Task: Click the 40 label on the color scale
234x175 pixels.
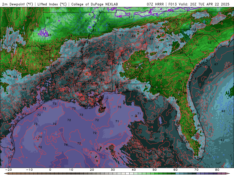Action: [x=134, y=170]
